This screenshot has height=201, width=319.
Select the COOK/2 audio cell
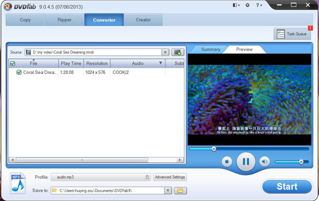click(x=121, y=73)
